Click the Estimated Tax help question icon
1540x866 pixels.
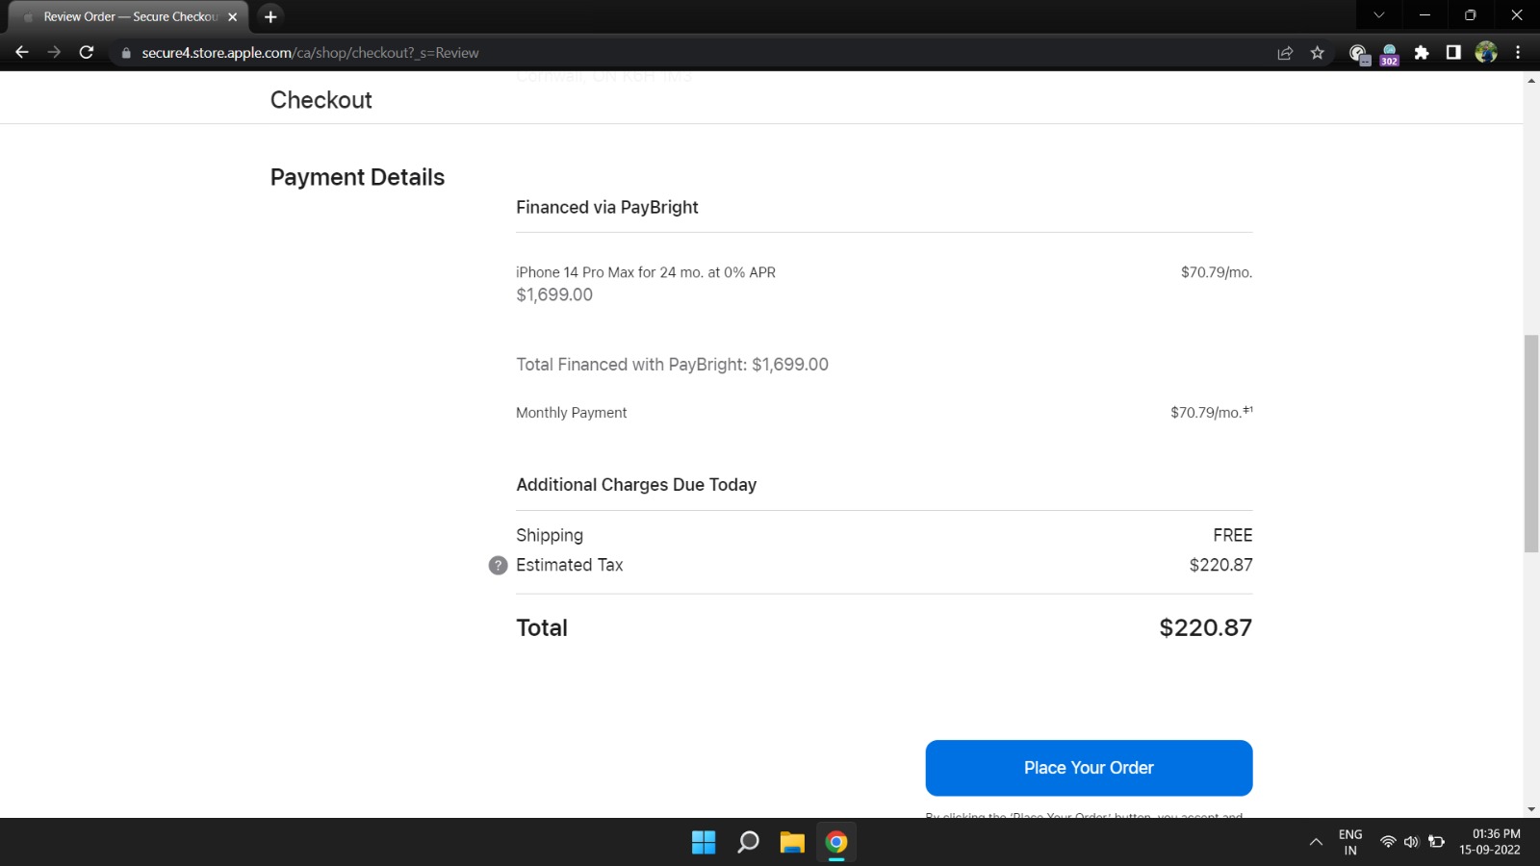pos(498,566)
